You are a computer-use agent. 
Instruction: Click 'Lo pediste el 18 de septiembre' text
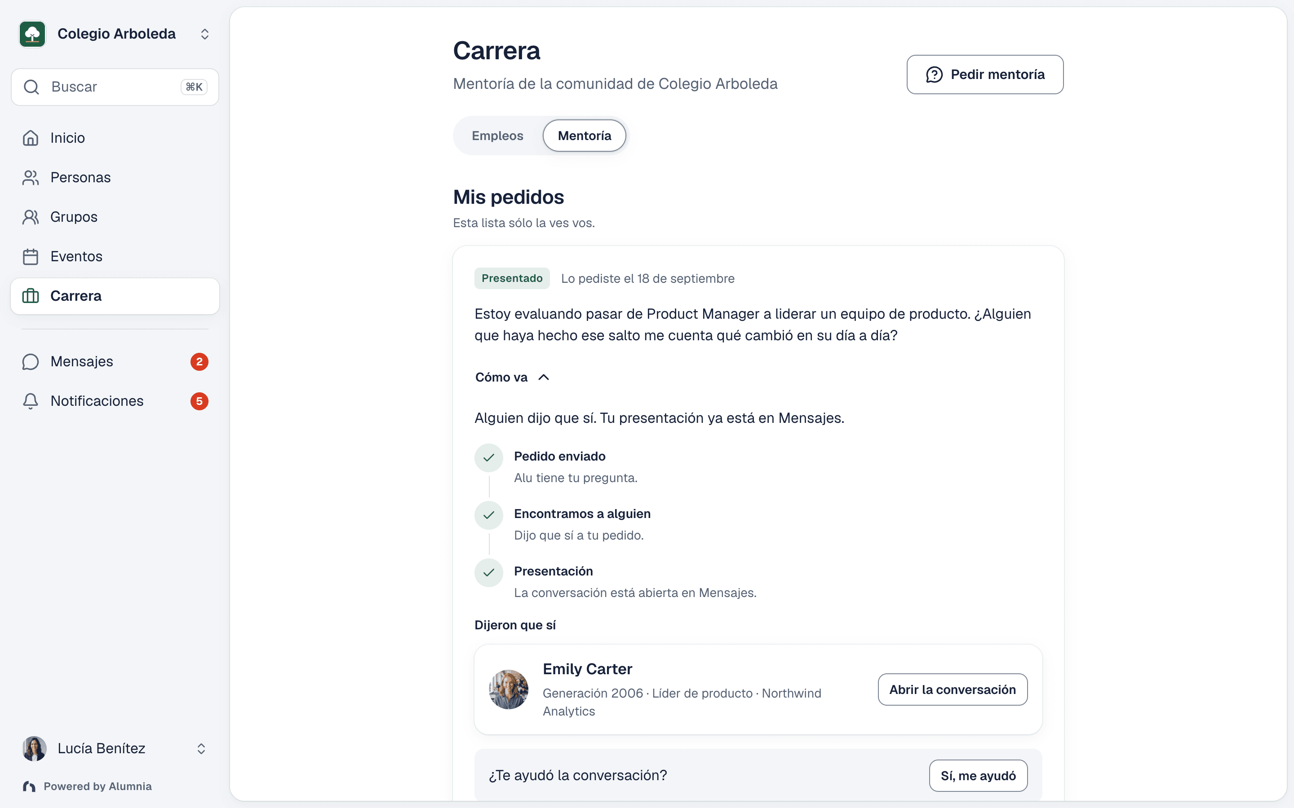tap(647, 278)
